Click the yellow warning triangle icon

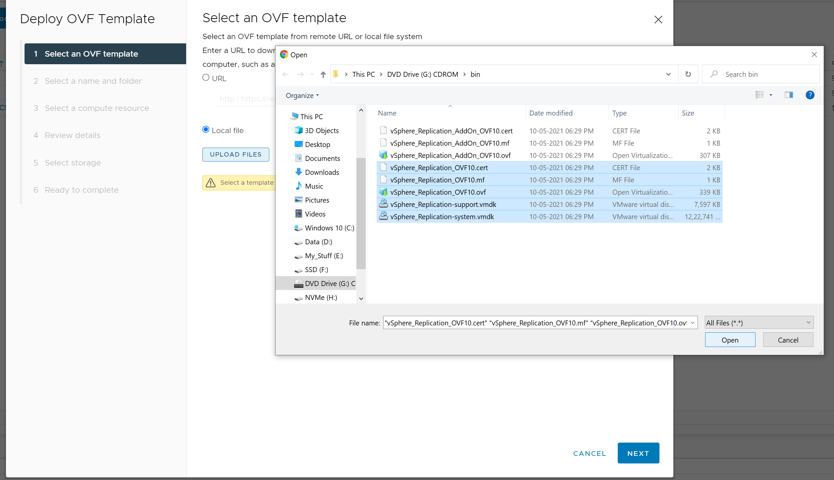click(211, 182)
